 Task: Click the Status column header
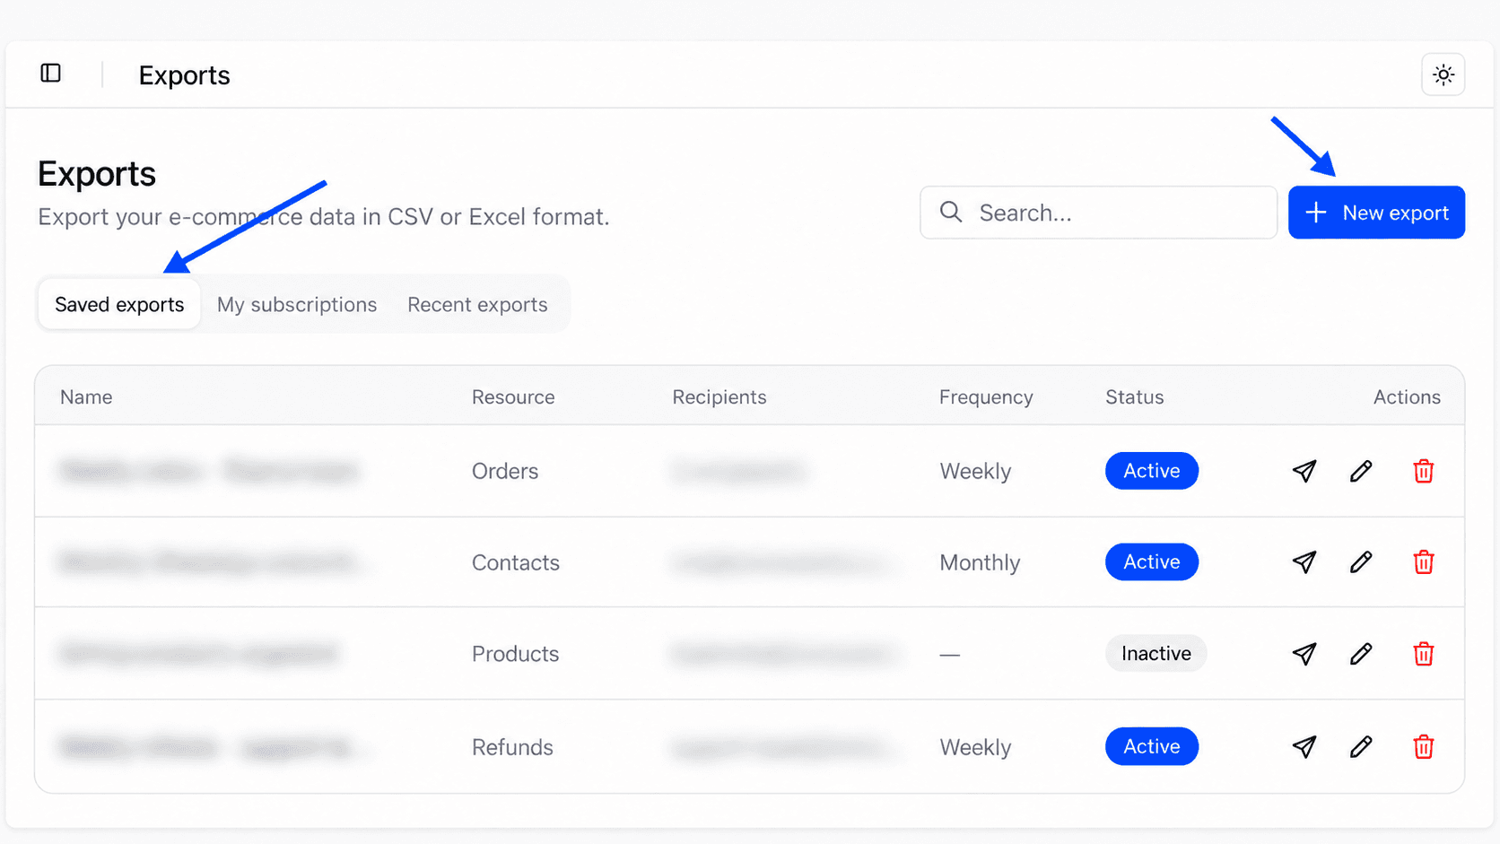pos(1134,397)
